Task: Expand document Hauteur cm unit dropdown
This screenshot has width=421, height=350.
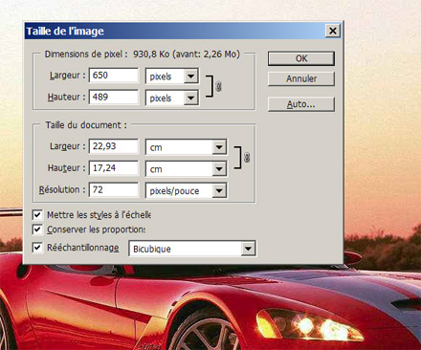Action: point(219,169)
